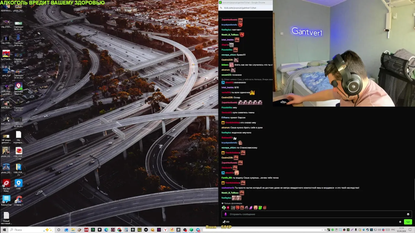Image resolution: width=415 pixels, height=233 pixels.
Task: Open the Fantik_69 username in chat
Action: (x=226, y=178)
